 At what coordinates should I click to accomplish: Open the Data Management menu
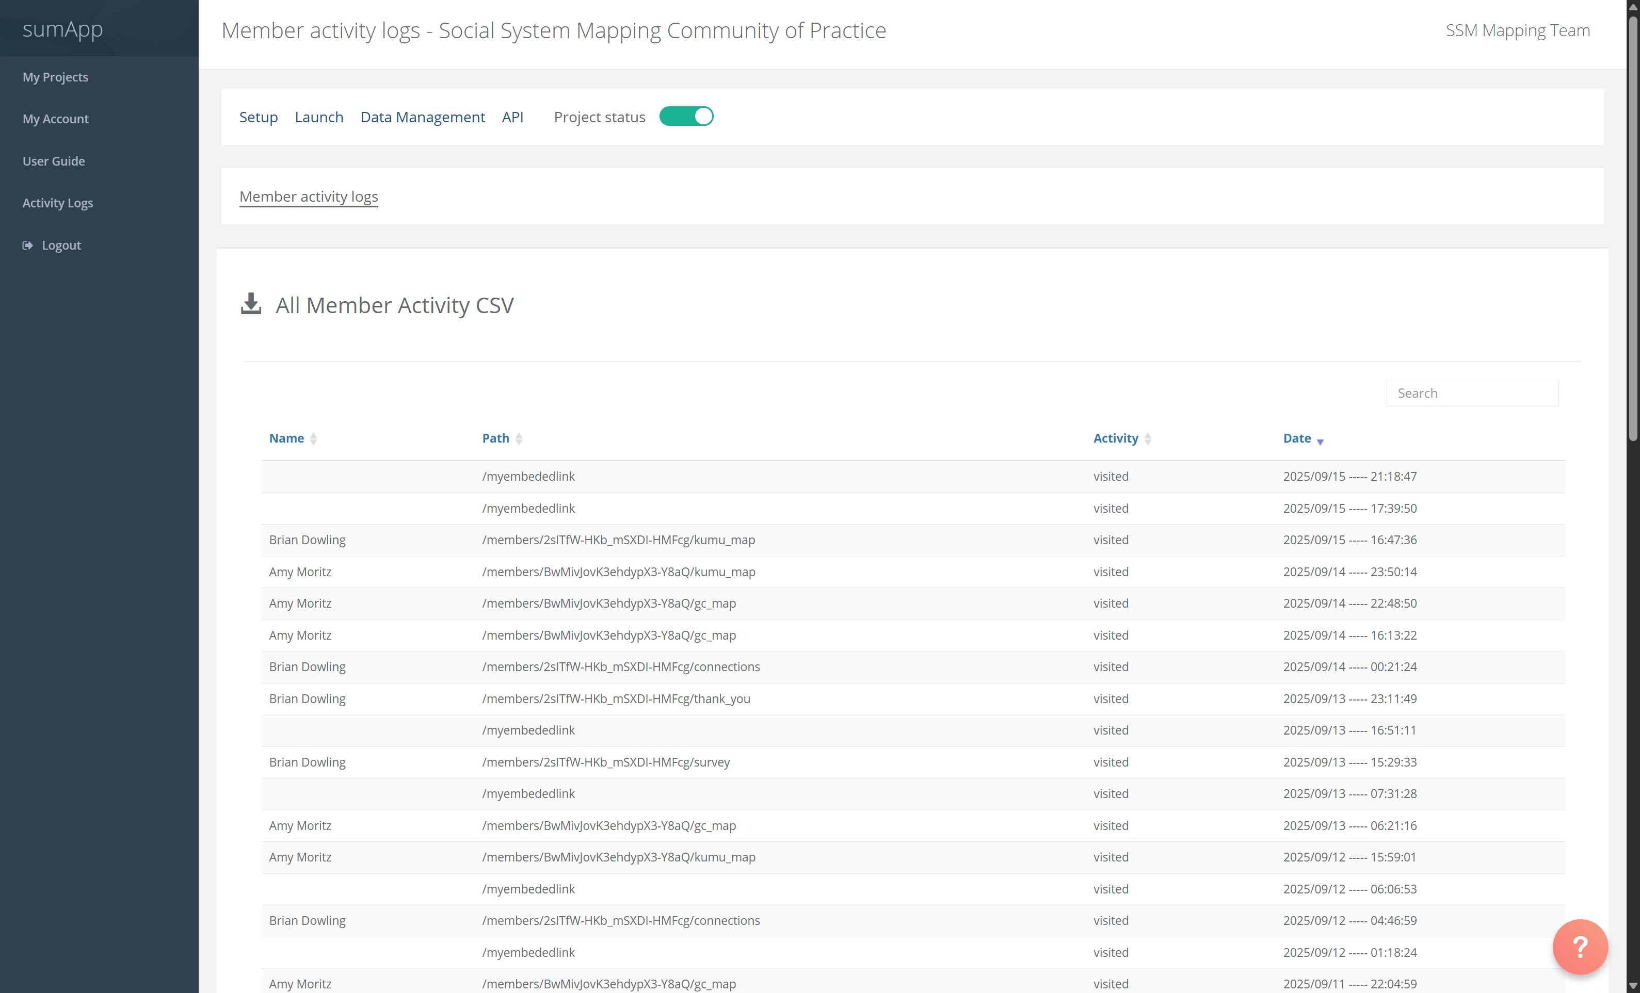pos(422,117)
